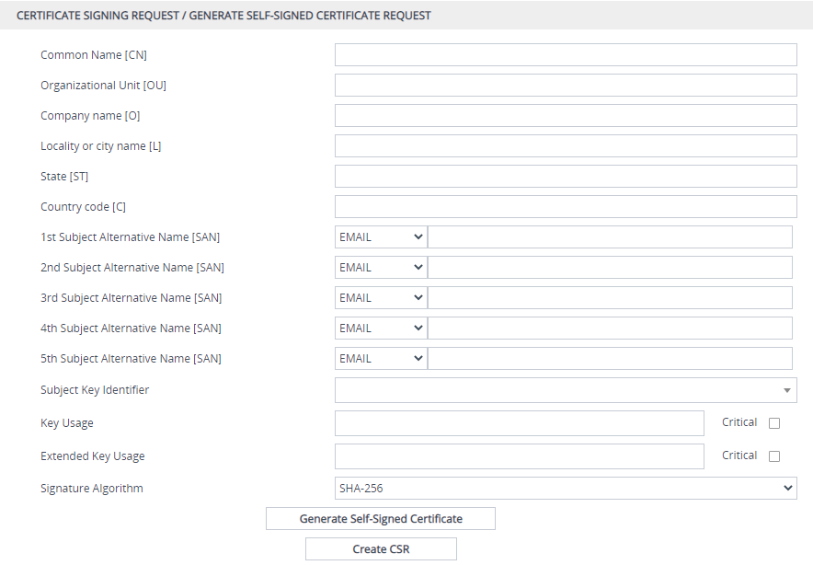Viewport: 813px width, 565px height.
Task: Open the 5th SAN type dropdown
Action: pos(381,359)
